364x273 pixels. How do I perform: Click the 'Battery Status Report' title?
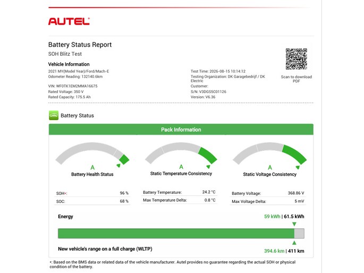(80, 45)
